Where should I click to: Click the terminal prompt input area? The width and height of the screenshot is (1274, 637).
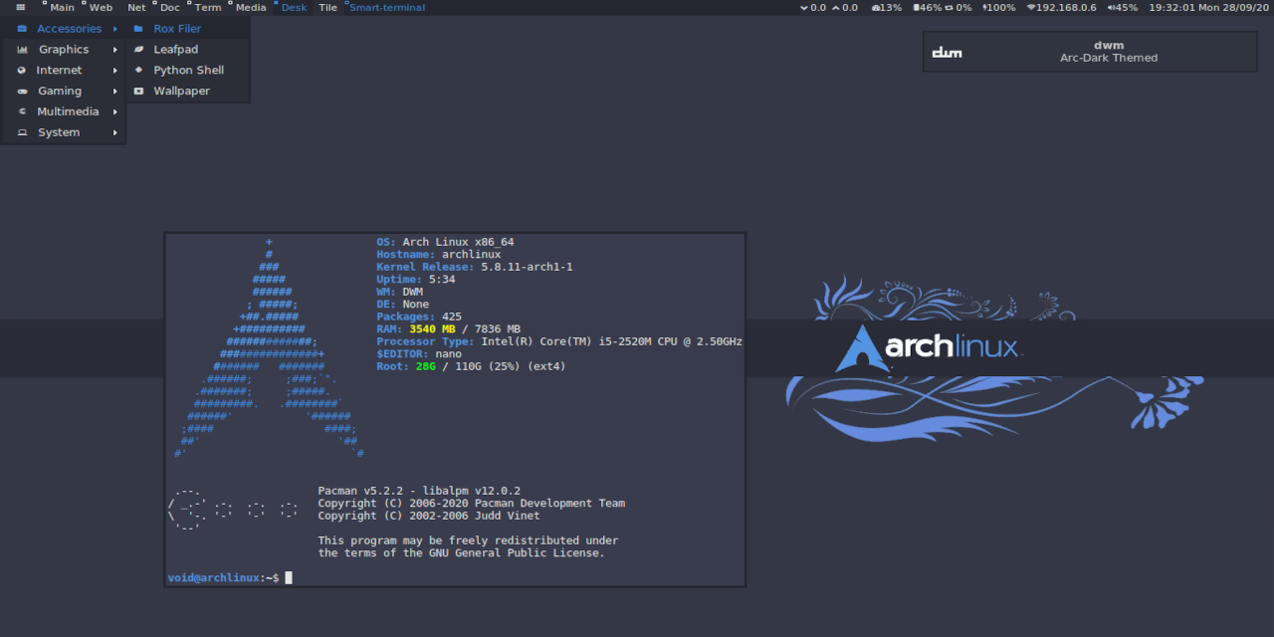(289, 577)
